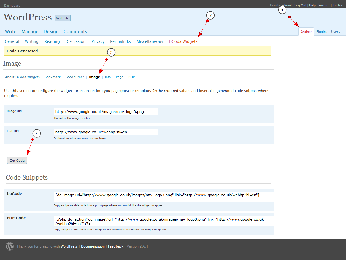Screen dimensions: 346x260
Task: Click the footer WordPress link
Action: (x=69, y=246)
